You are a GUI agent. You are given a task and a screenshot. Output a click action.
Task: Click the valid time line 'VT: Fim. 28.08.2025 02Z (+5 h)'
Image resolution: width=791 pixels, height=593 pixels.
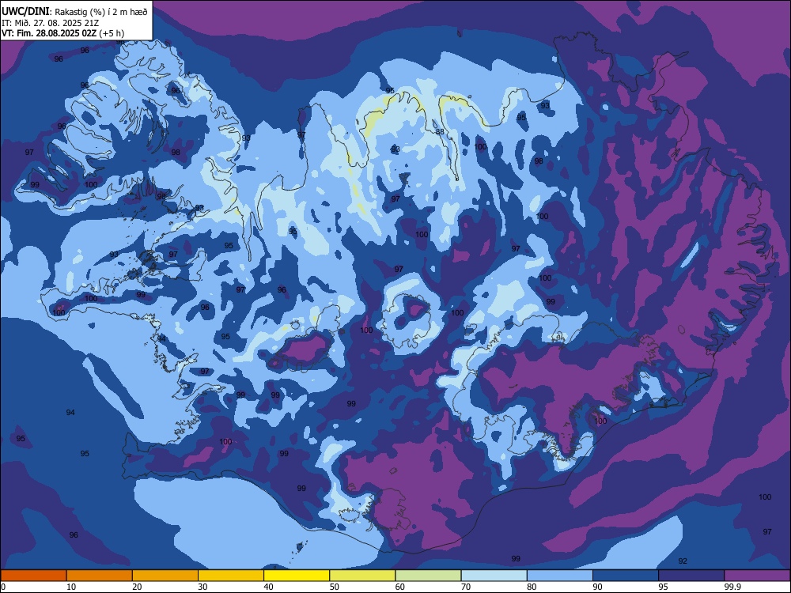63,33
